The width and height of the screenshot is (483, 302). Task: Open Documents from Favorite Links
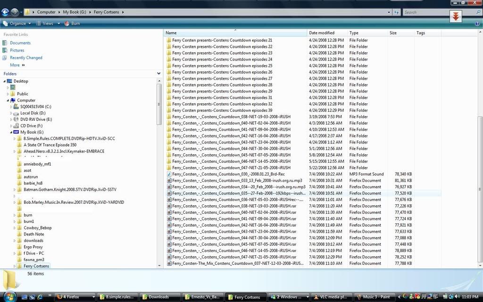[x=20, y=43]
